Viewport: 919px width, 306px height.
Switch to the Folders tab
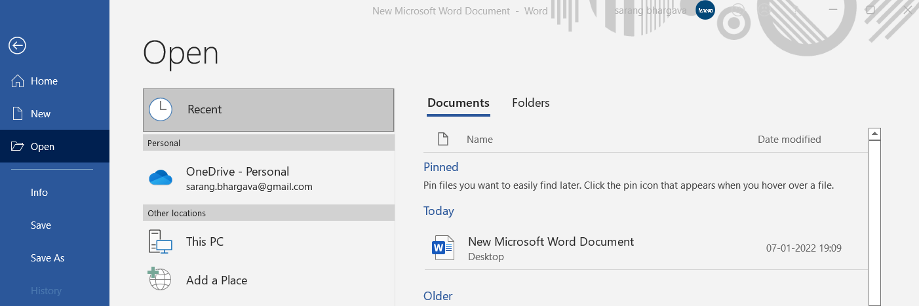[530, 103]
